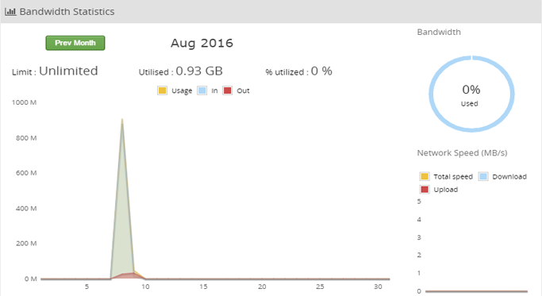Hide the Total speed series legend box

pyautogui.click(x=424, y=176)
